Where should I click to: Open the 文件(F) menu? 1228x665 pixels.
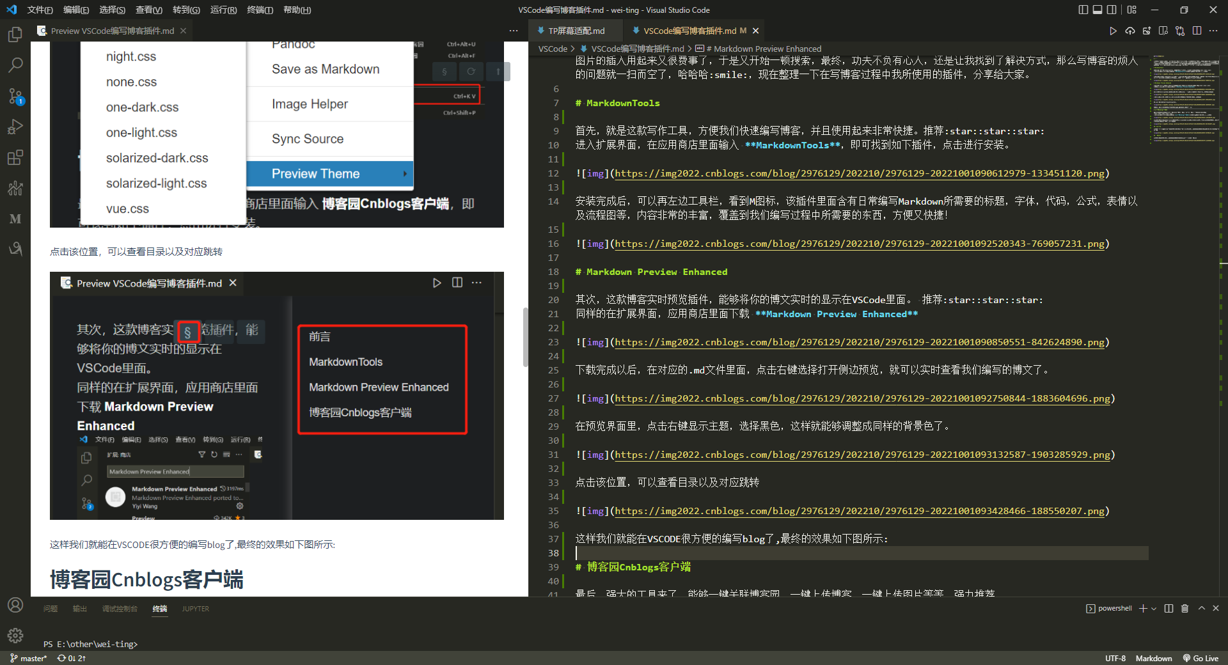[40, 10]
